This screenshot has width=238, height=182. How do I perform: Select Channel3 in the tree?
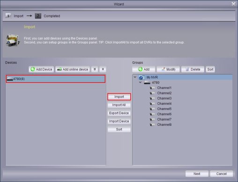[x=164, y=98]
